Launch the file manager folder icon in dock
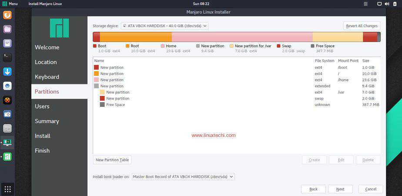 point(7,29)
